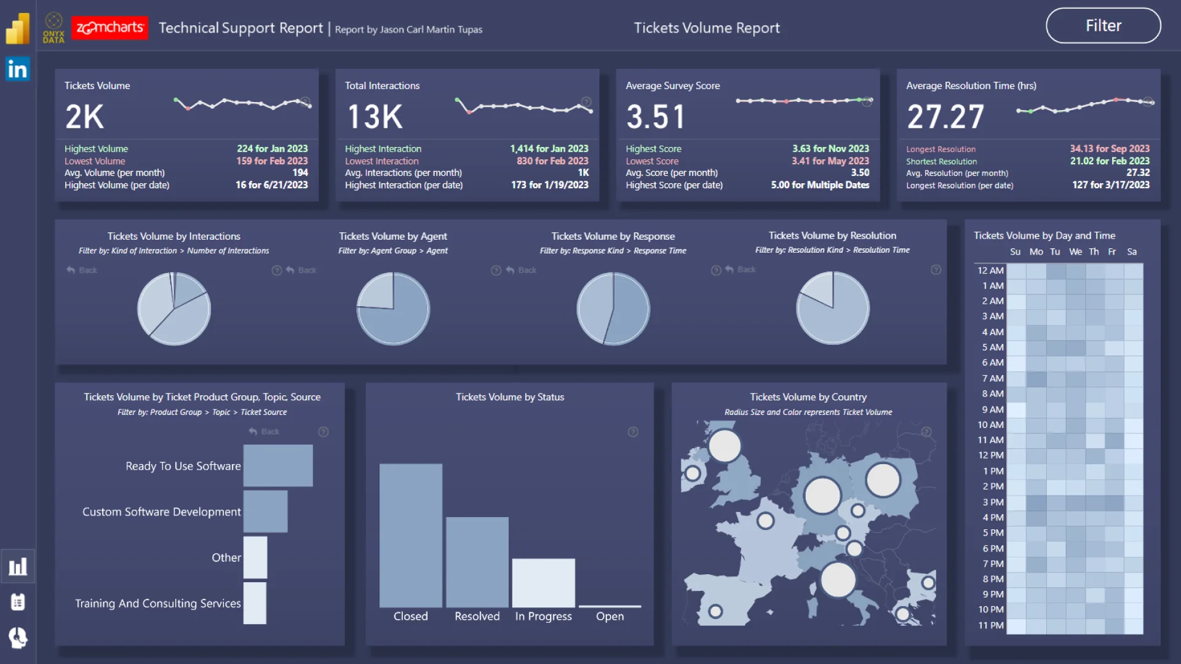Image resolution: width=1181 pixels, height=664 pixels.
Task: Click help icon beside Resolution chart Back button
Action: [x=716, y=270]
